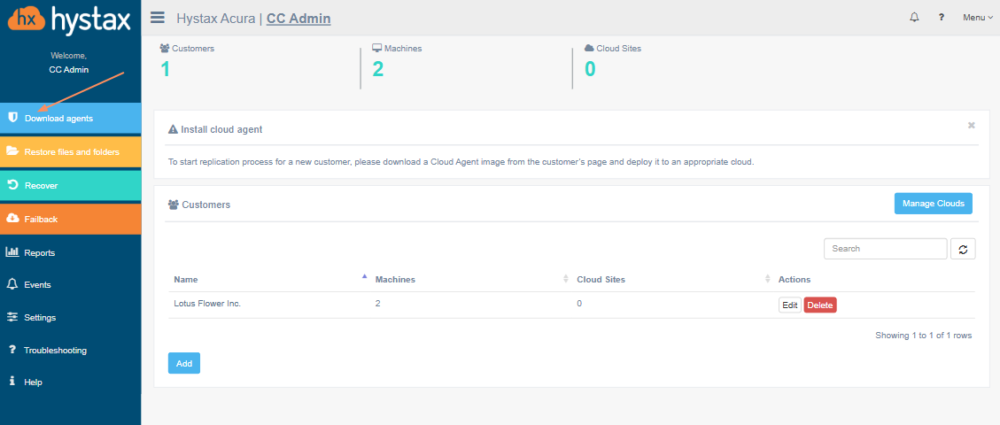Click the Events bell icon in sidebar
The height and width of the screenshot is (425, 1000).
click(x=12, y=284)
